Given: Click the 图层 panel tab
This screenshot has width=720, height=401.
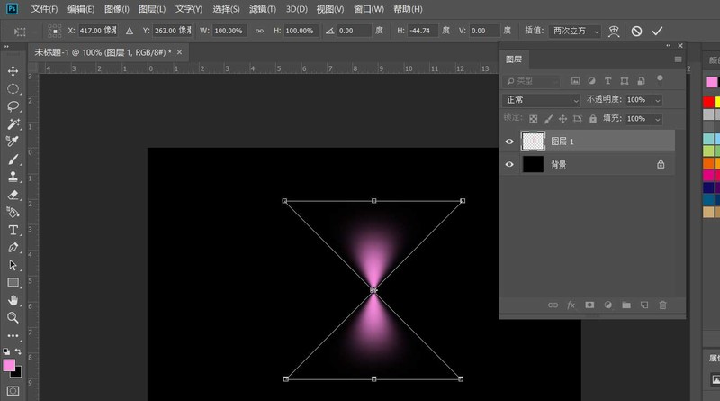Looking at the screenshot, I should [514, 59].
